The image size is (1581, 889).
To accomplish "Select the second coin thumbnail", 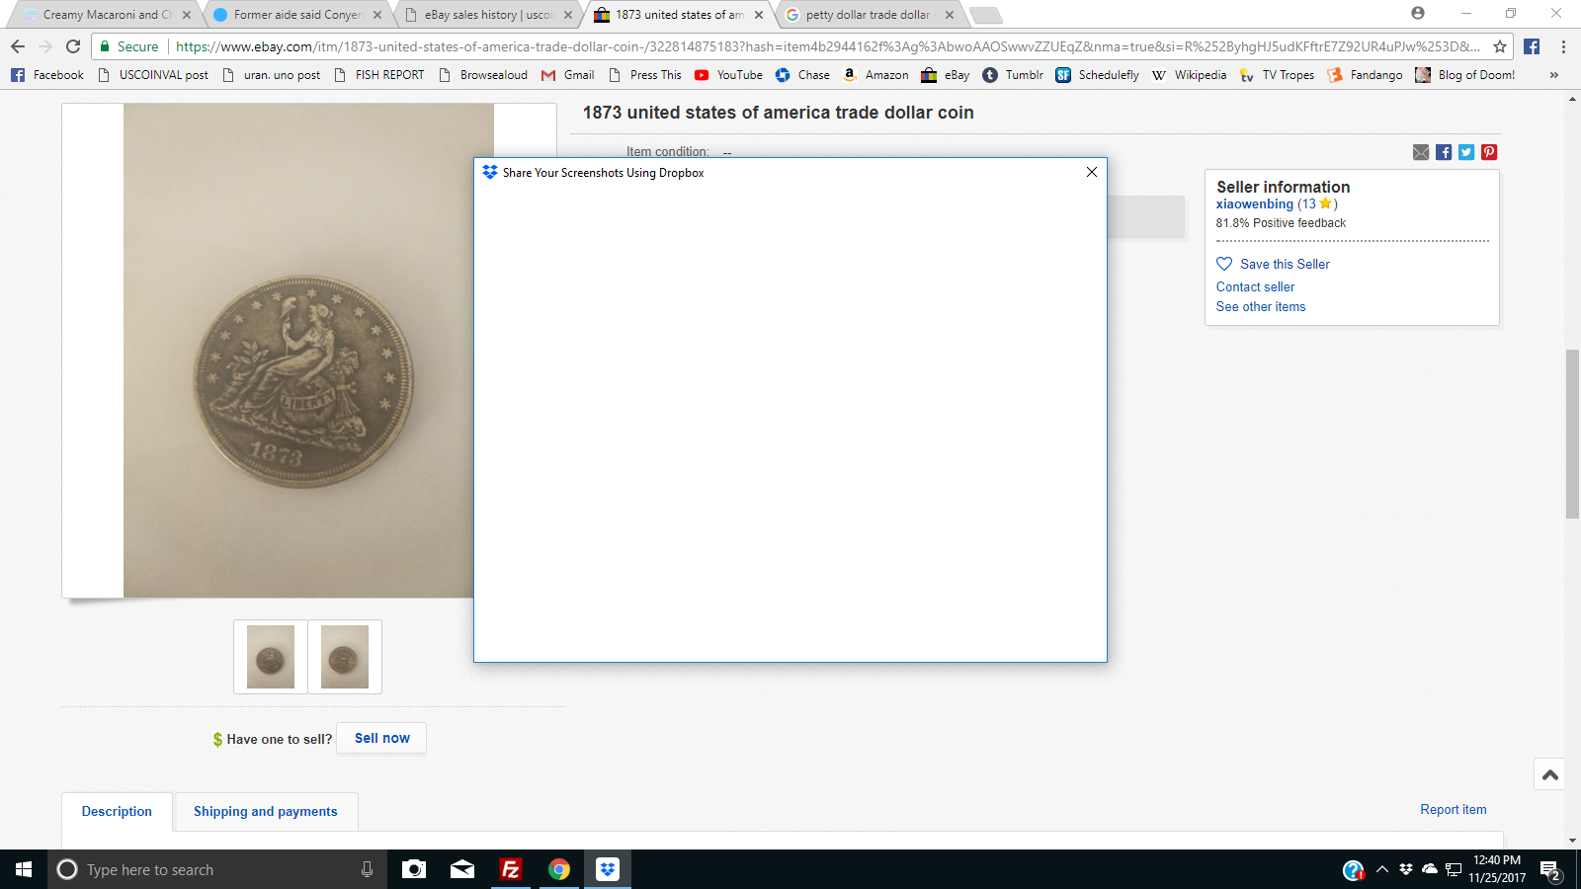I will (x=345, y=657).
